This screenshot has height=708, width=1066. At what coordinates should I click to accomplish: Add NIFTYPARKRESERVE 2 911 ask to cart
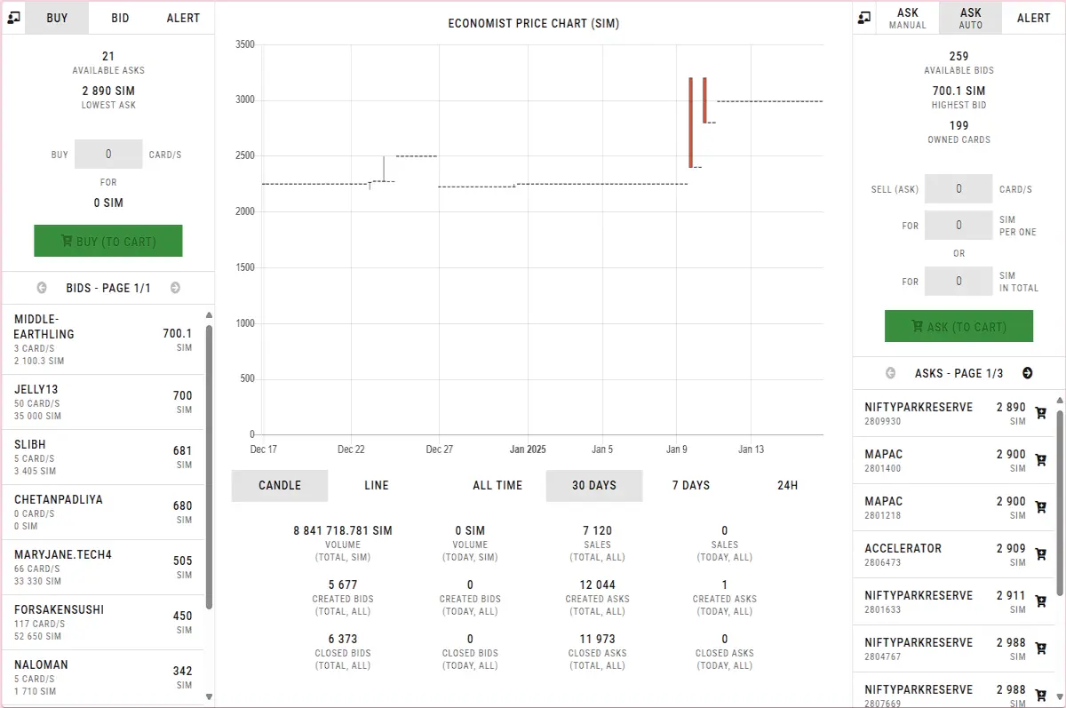pyautogui.click(x=1041, y=601)
